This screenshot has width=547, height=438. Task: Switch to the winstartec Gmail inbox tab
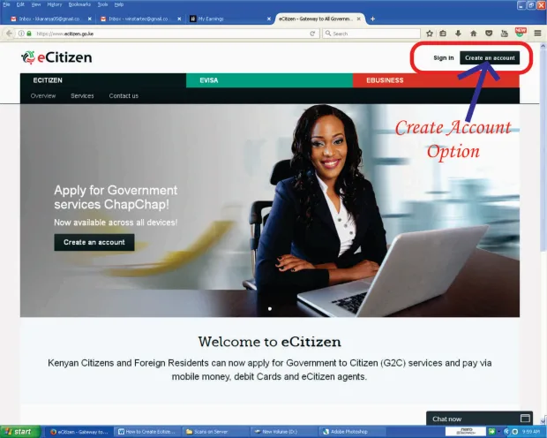coord(139,19)
